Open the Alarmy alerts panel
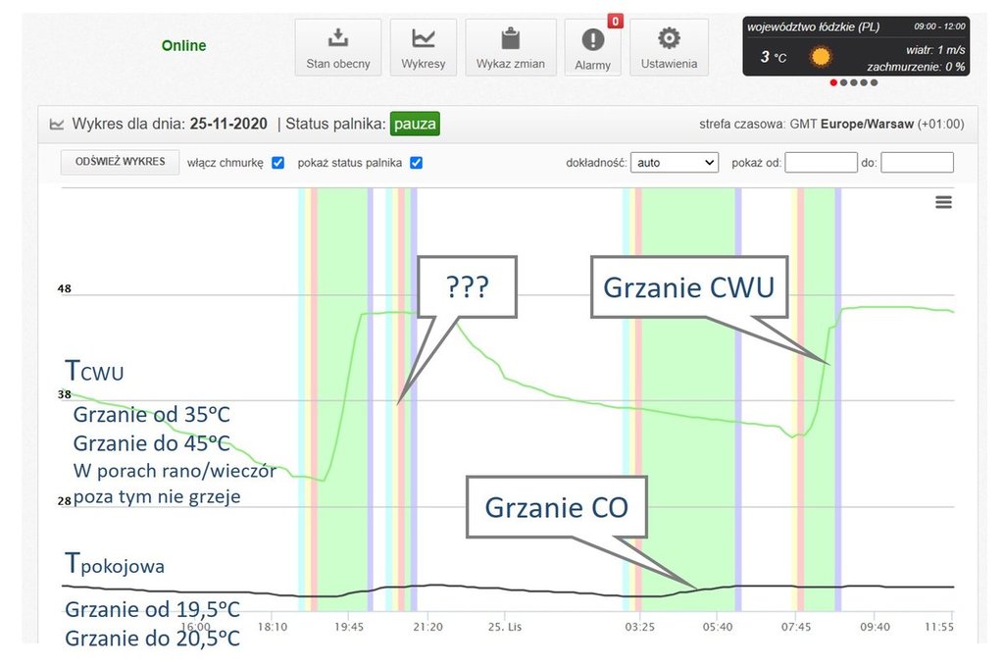The height and width of the screenshot is (667, 1004). (x=592, y=48)
